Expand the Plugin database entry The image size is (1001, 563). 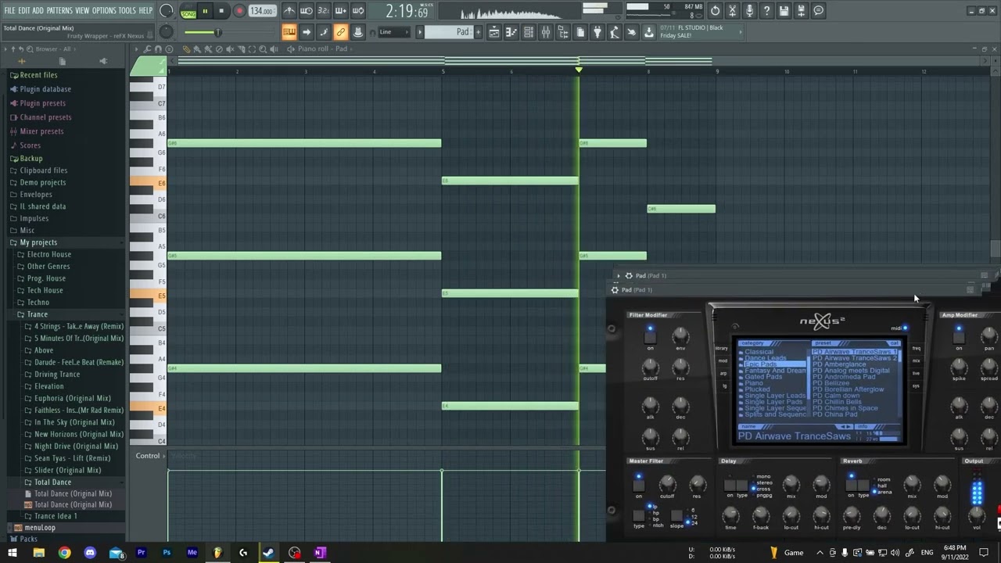point(45,89)
